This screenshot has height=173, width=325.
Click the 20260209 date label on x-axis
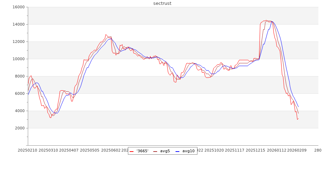click(x=298, y=151)
